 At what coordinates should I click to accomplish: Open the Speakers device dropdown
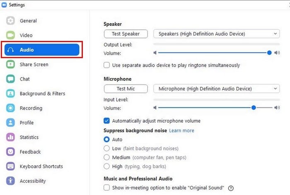[216, 34]
